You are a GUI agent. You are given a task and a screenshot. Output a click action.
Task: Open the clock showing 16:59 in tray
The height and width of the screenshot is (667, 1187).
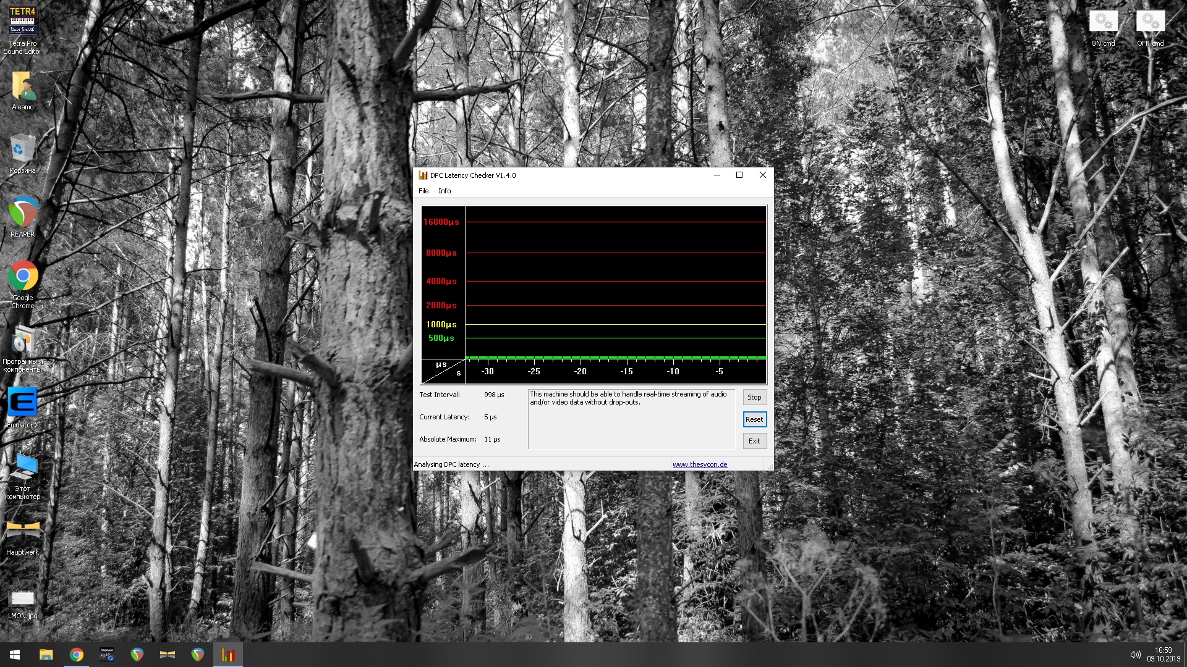click(x=1163, y=655)
